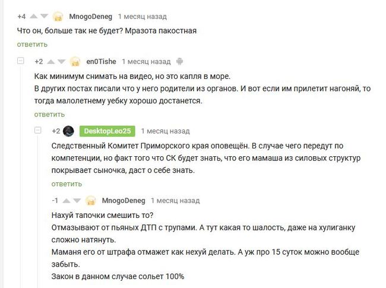Collapse the DesktopLeo25 comment branch
Screen dimensions: 386x288
(39, 131)
